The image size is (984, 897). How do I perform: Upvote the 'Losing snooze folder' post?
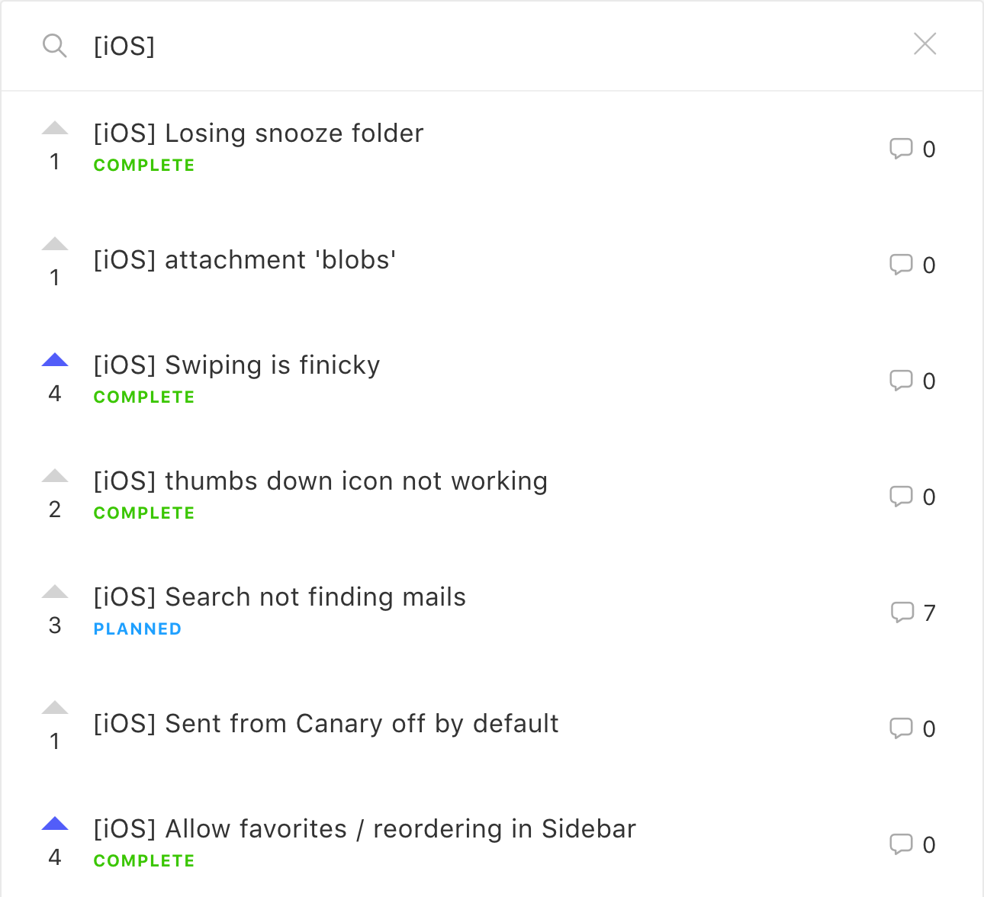pos(55,128)
